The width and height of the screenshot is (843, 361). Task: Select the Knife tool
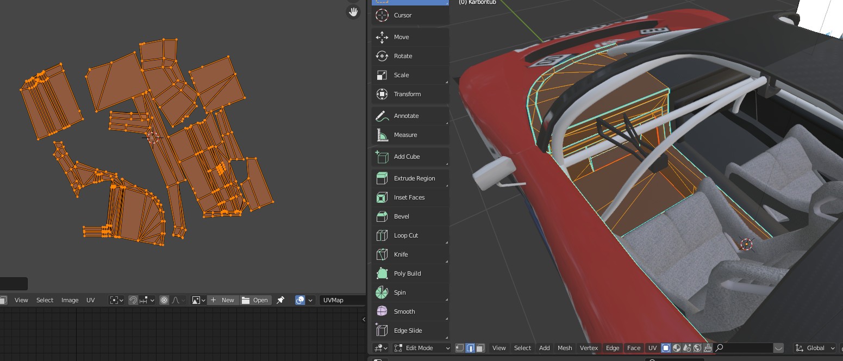pos(410,254)
